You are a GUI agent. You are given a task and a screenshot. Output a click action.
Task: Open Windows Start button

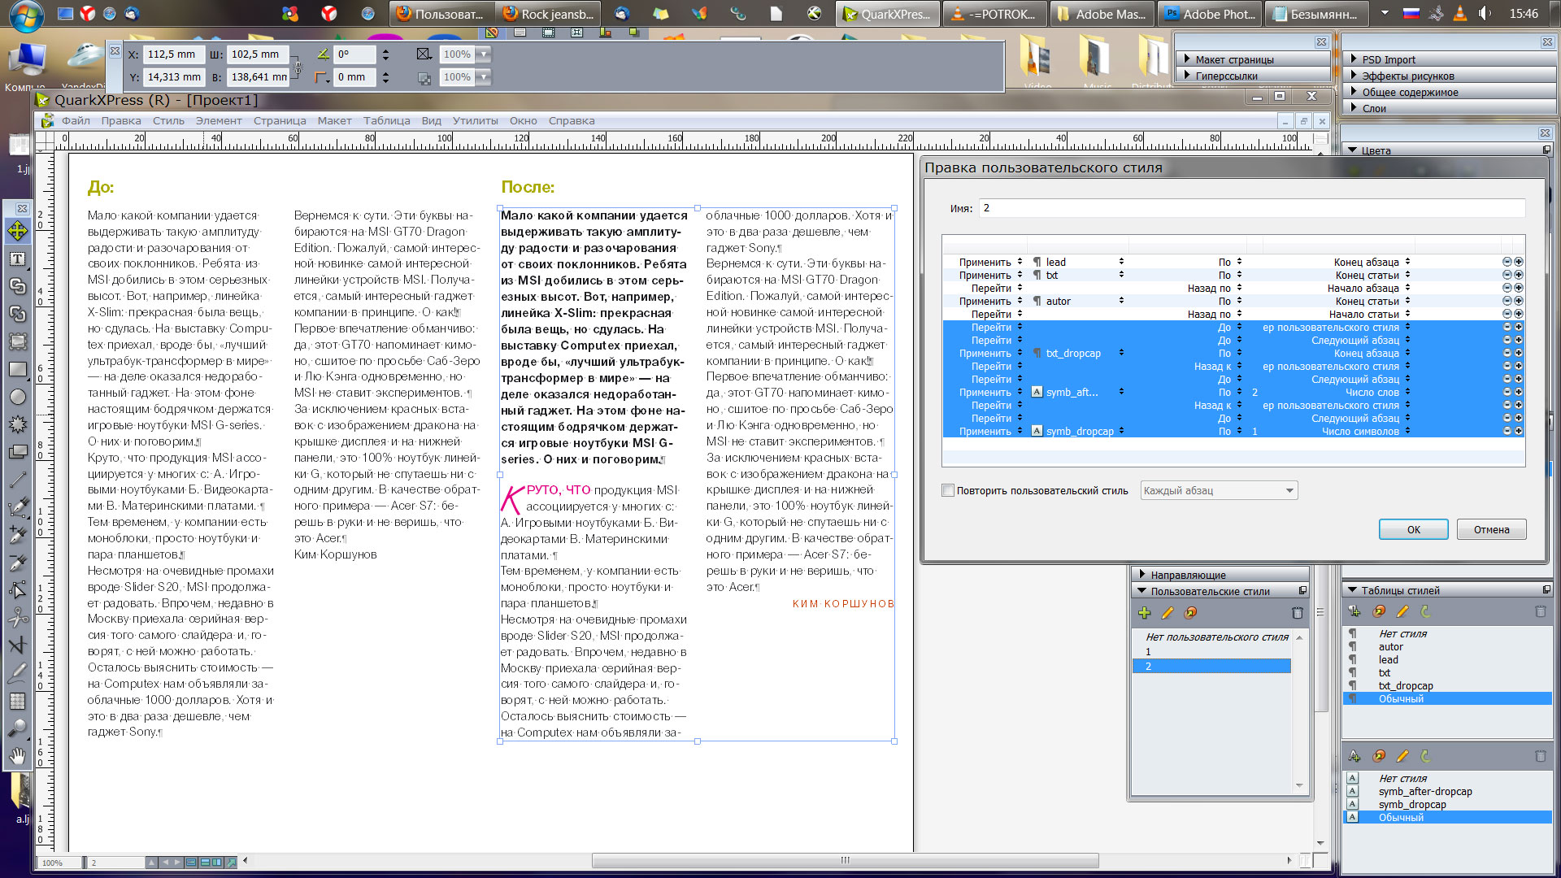pyautogui.click(x=25, y=14)
